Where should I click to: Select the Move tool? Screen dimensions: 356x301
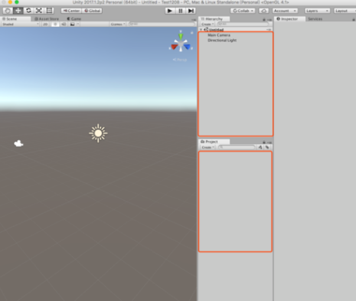[18, 11]
